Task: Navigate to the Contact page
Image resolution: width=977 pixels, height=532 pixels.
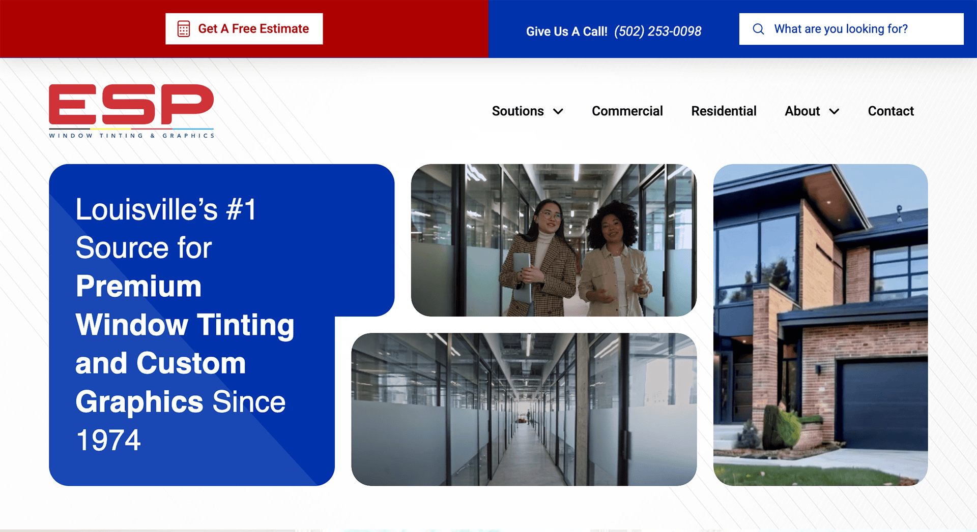Action: [890, 111]
